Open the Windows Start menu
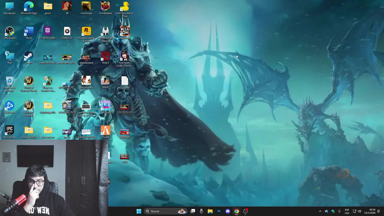 pos(139,211)
